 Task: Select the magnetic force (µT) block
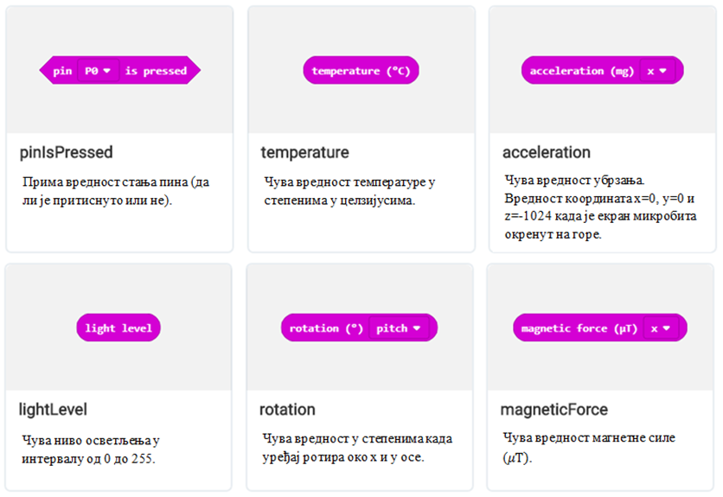[x=600, y=328]
